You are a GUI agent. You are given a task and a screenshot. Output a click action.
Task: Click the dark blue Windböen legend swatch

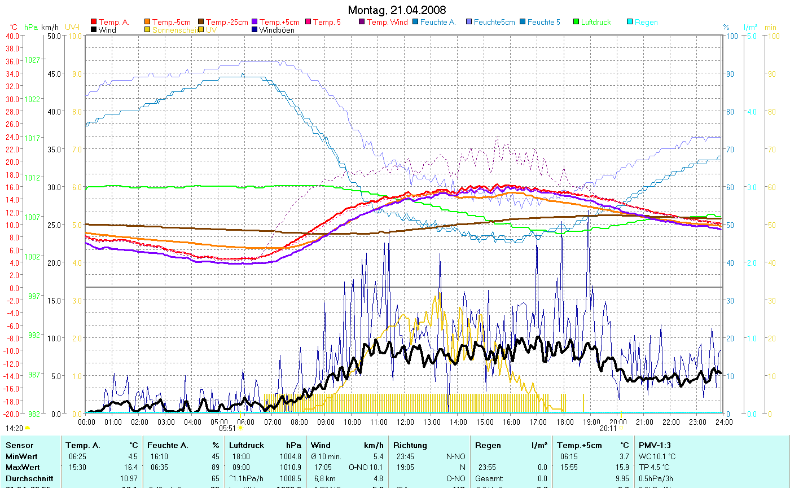tap(254, 30)
